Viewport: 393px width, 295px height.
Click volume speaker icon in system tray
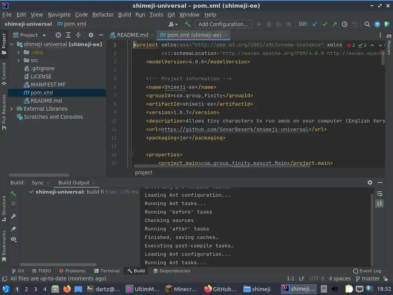335,289
